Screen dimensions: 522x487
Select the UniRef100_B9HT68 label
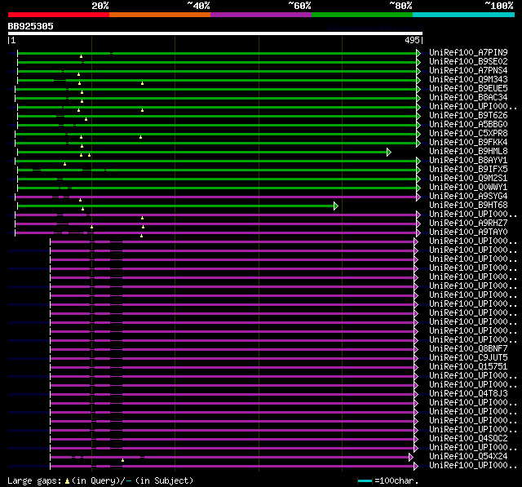click(x=468, y=206)
